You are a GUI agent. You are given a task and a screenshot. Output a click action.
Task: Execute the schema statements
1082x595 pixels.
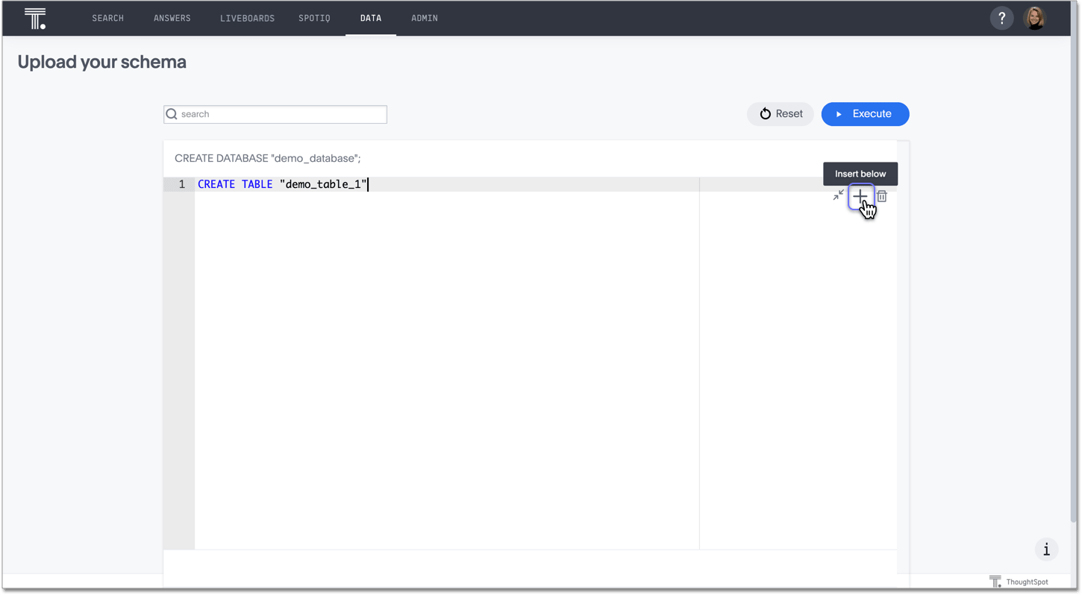(866, 113)
